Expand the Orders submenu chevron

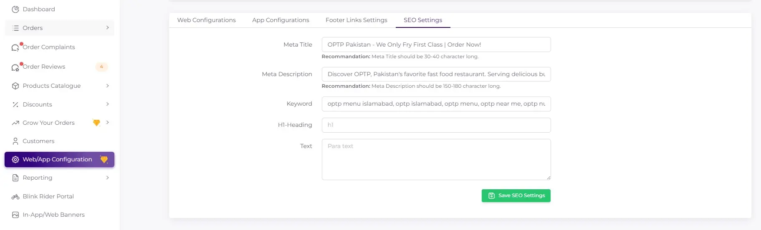pyautogui.click(x=107, y=28)
